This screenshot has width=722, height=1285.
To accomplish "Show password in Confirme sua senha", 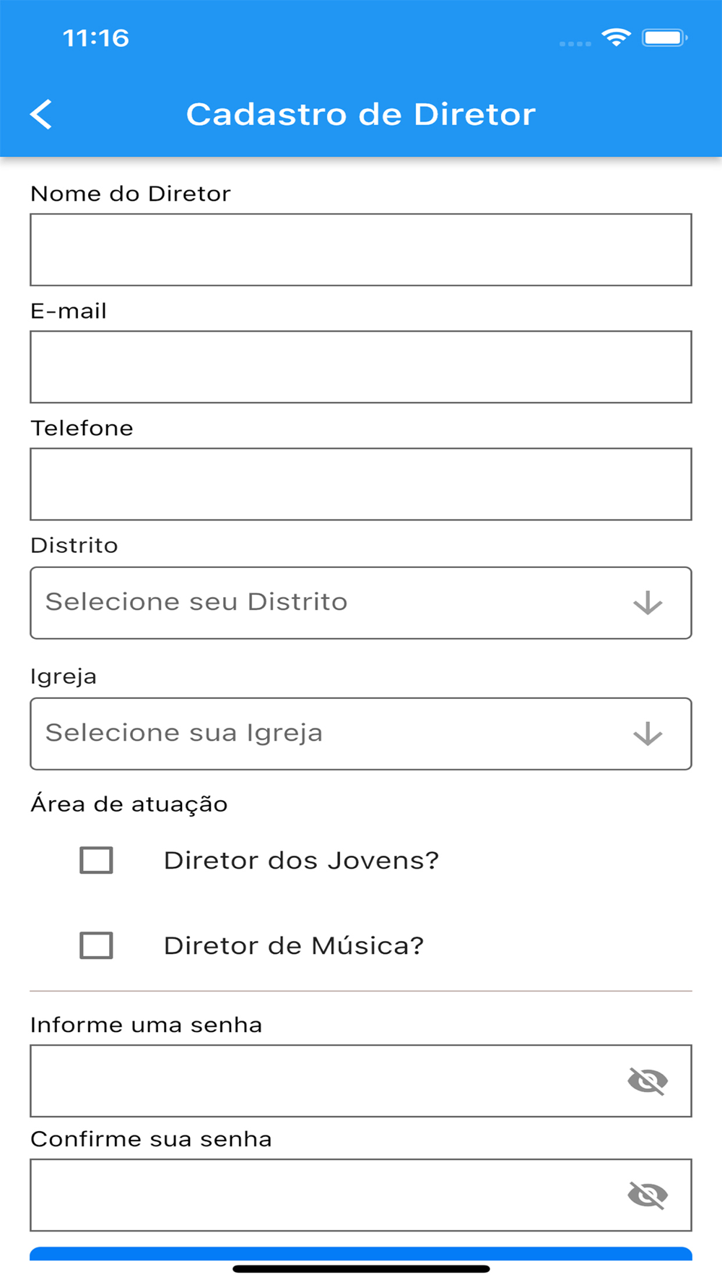I will [x=648, y=1195].
